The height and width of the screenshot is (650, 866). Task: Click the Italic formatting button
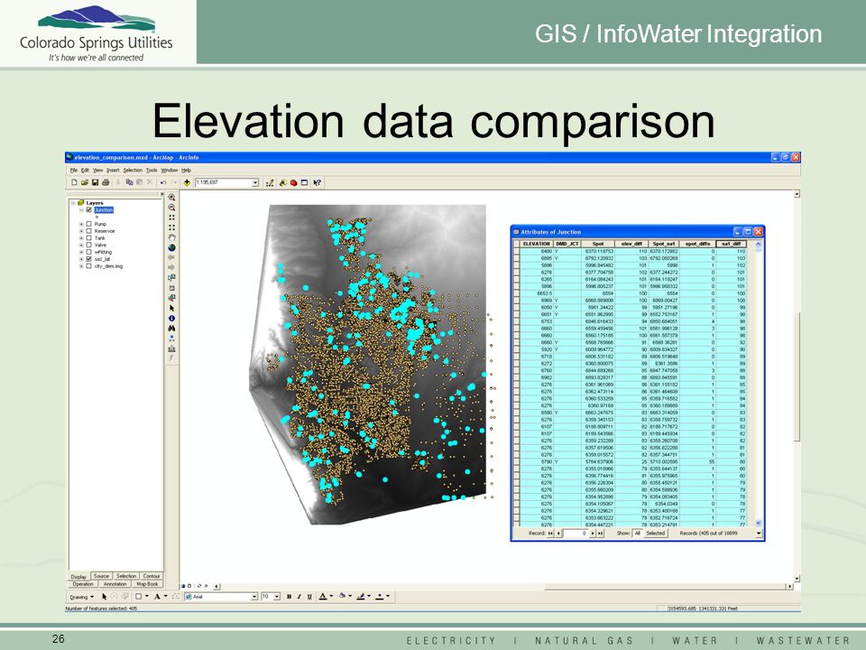click(x=299, y=597)
